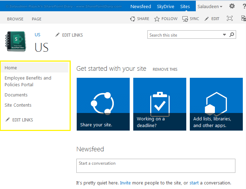Screen dimensions: 246x189
Task: Switch to the PAGE ribbon tab
Action: (x=36, y=19)
